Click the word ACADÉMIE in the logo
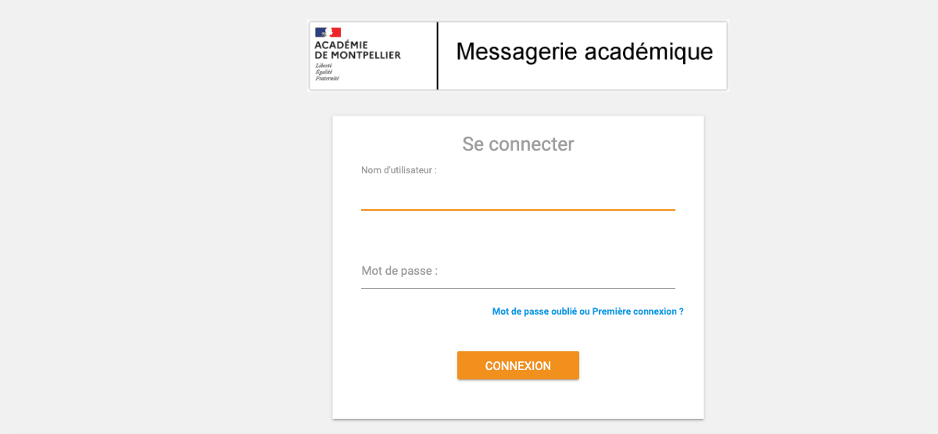 (x=341, y=45)
